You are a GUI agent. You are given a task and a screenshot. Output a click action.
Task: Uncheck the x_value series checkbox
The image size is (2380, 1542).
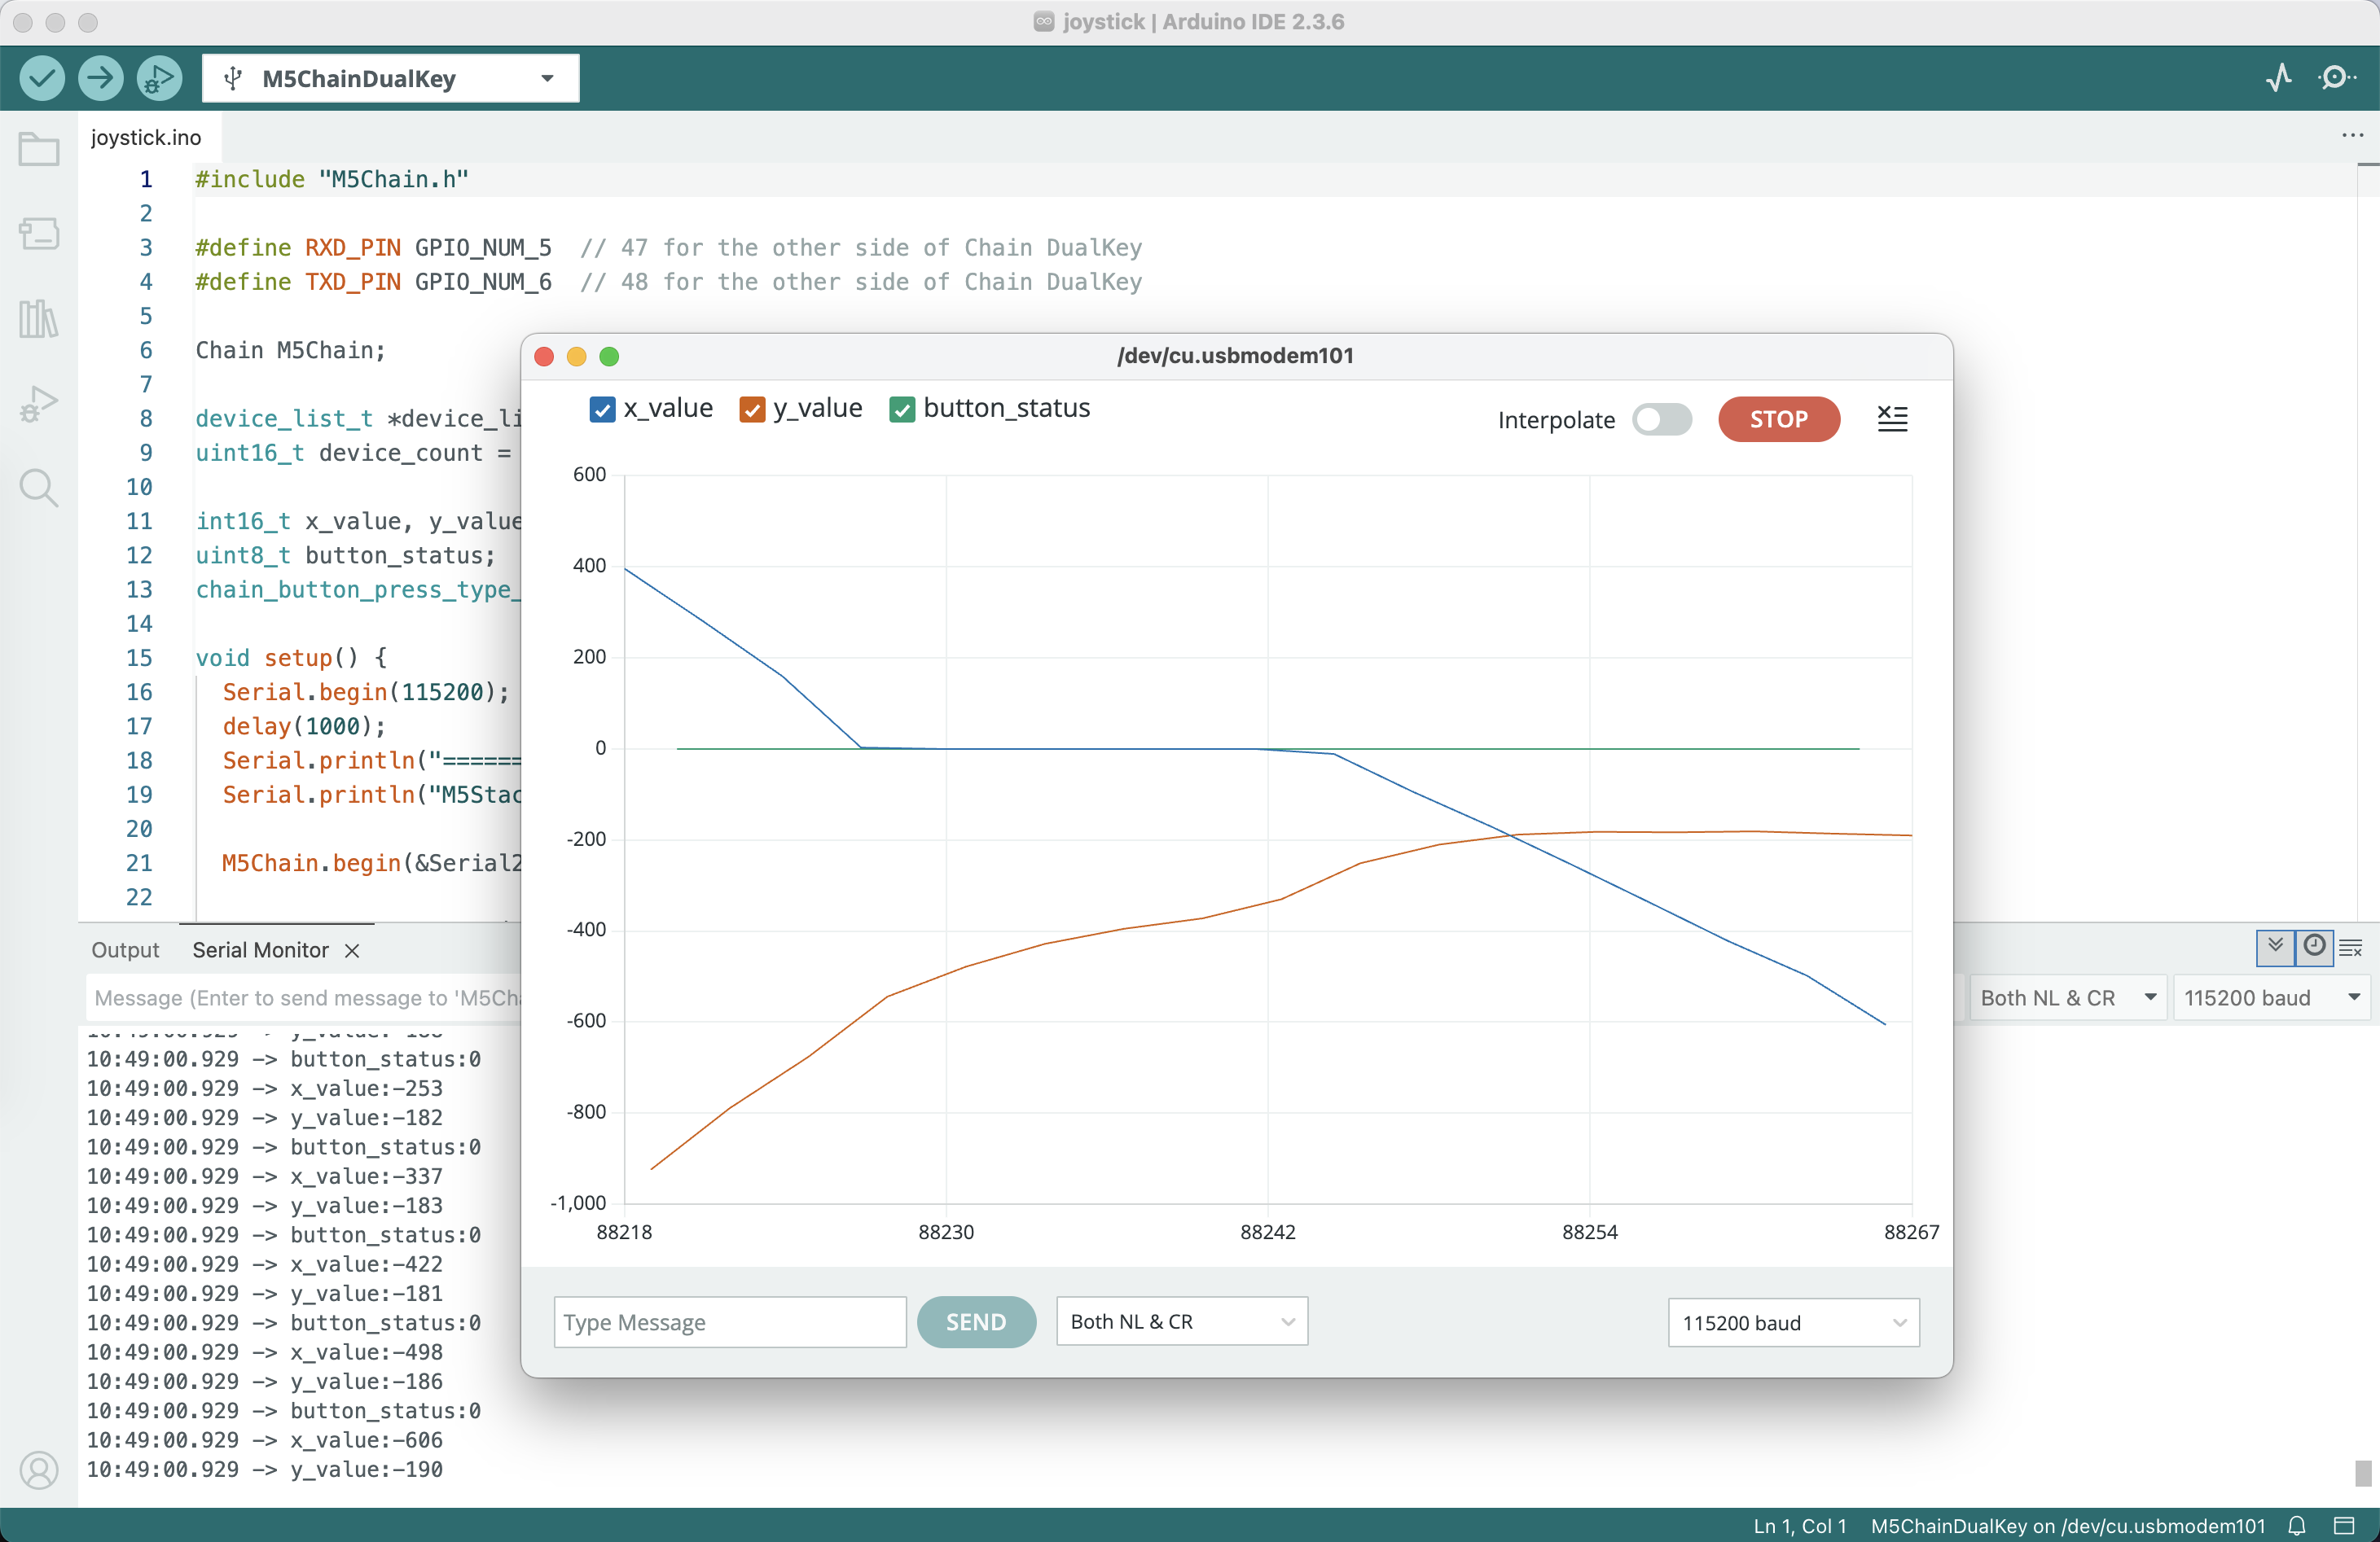point(602,410)
